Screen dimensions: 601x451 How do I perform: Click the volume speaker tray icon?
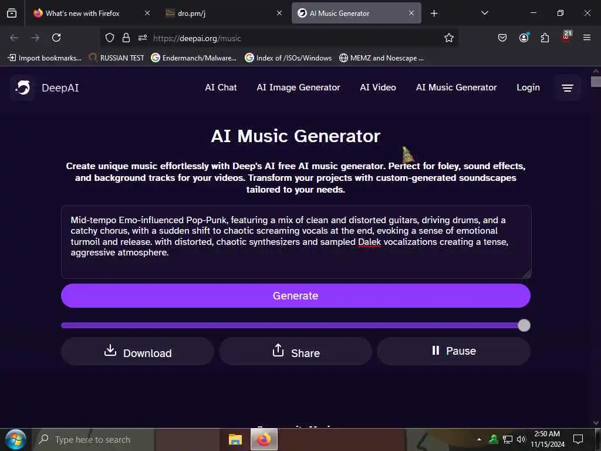(x=521, y=439)
